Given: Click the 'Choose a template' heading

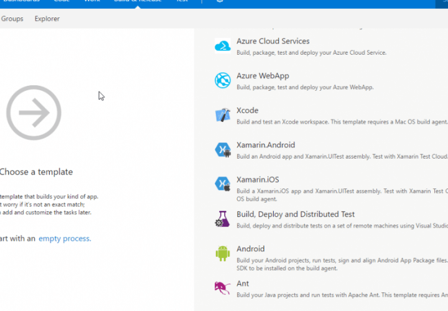Looking at the screenshot, I should pos(36,172).
